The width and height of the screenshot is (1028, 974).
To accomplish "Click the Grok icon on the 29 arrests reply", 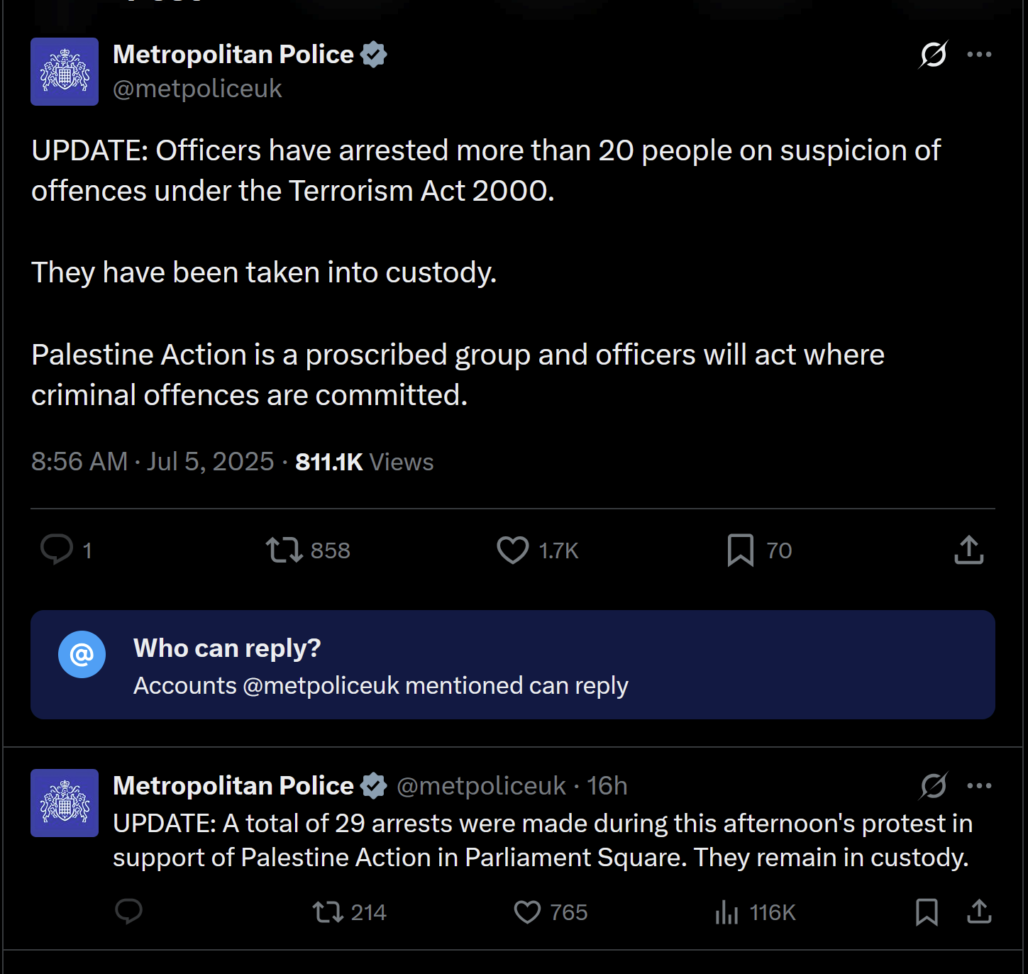I will tap(933, 786).
